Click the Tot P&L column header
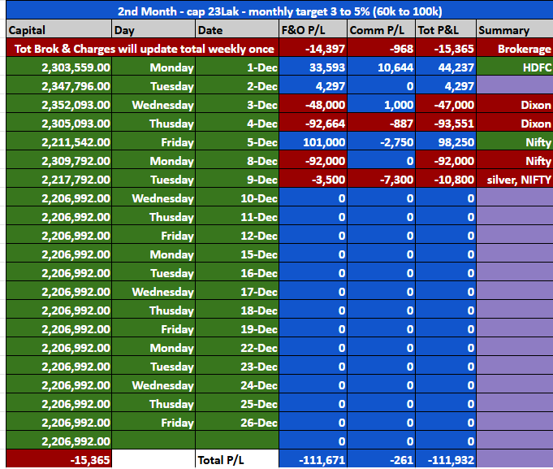The width and height of the screenshot is (553, 469). (x=446, y=29)
